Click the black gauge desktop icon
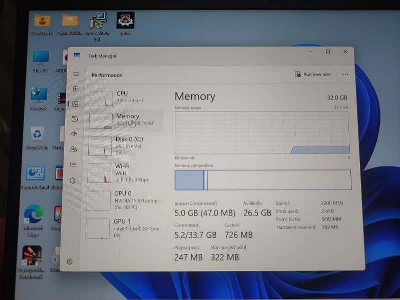400x300 pixels. (x=125, y=23)
